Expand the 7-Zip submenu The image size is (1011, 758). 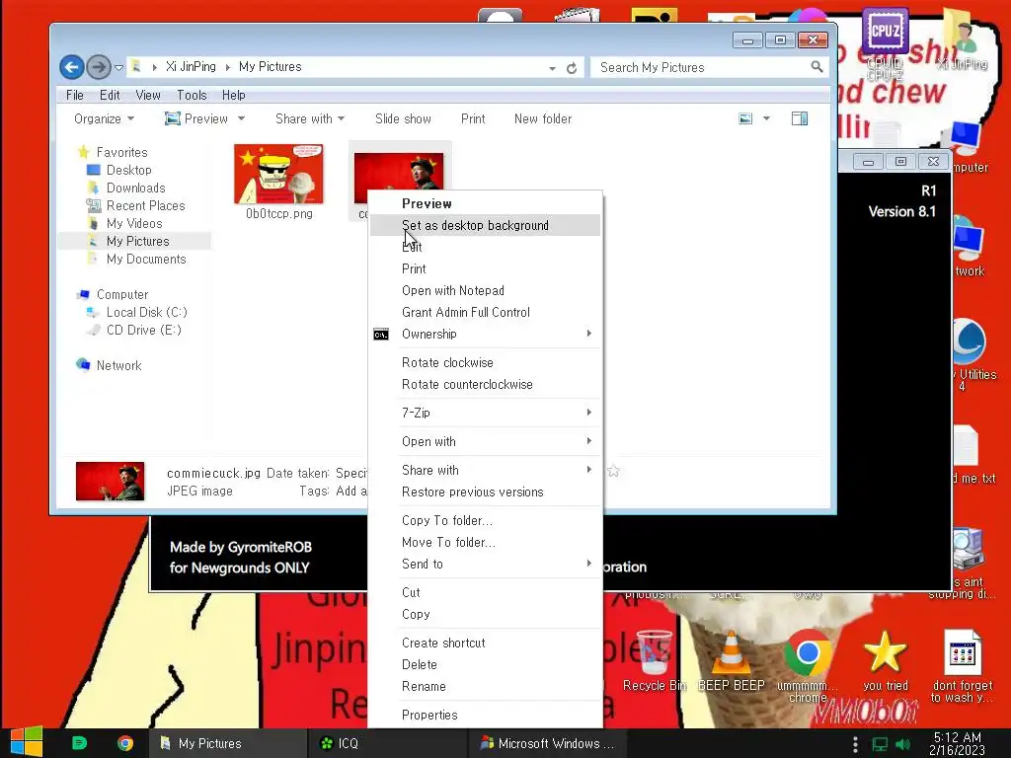tap(485, 414)
